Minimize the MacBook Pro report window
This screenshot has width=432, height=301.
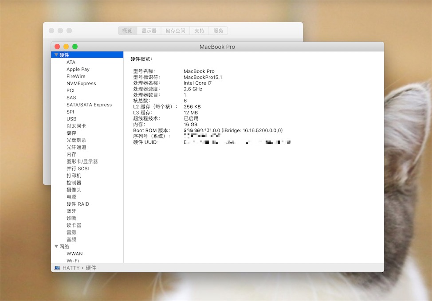click(x=66, y=47)
